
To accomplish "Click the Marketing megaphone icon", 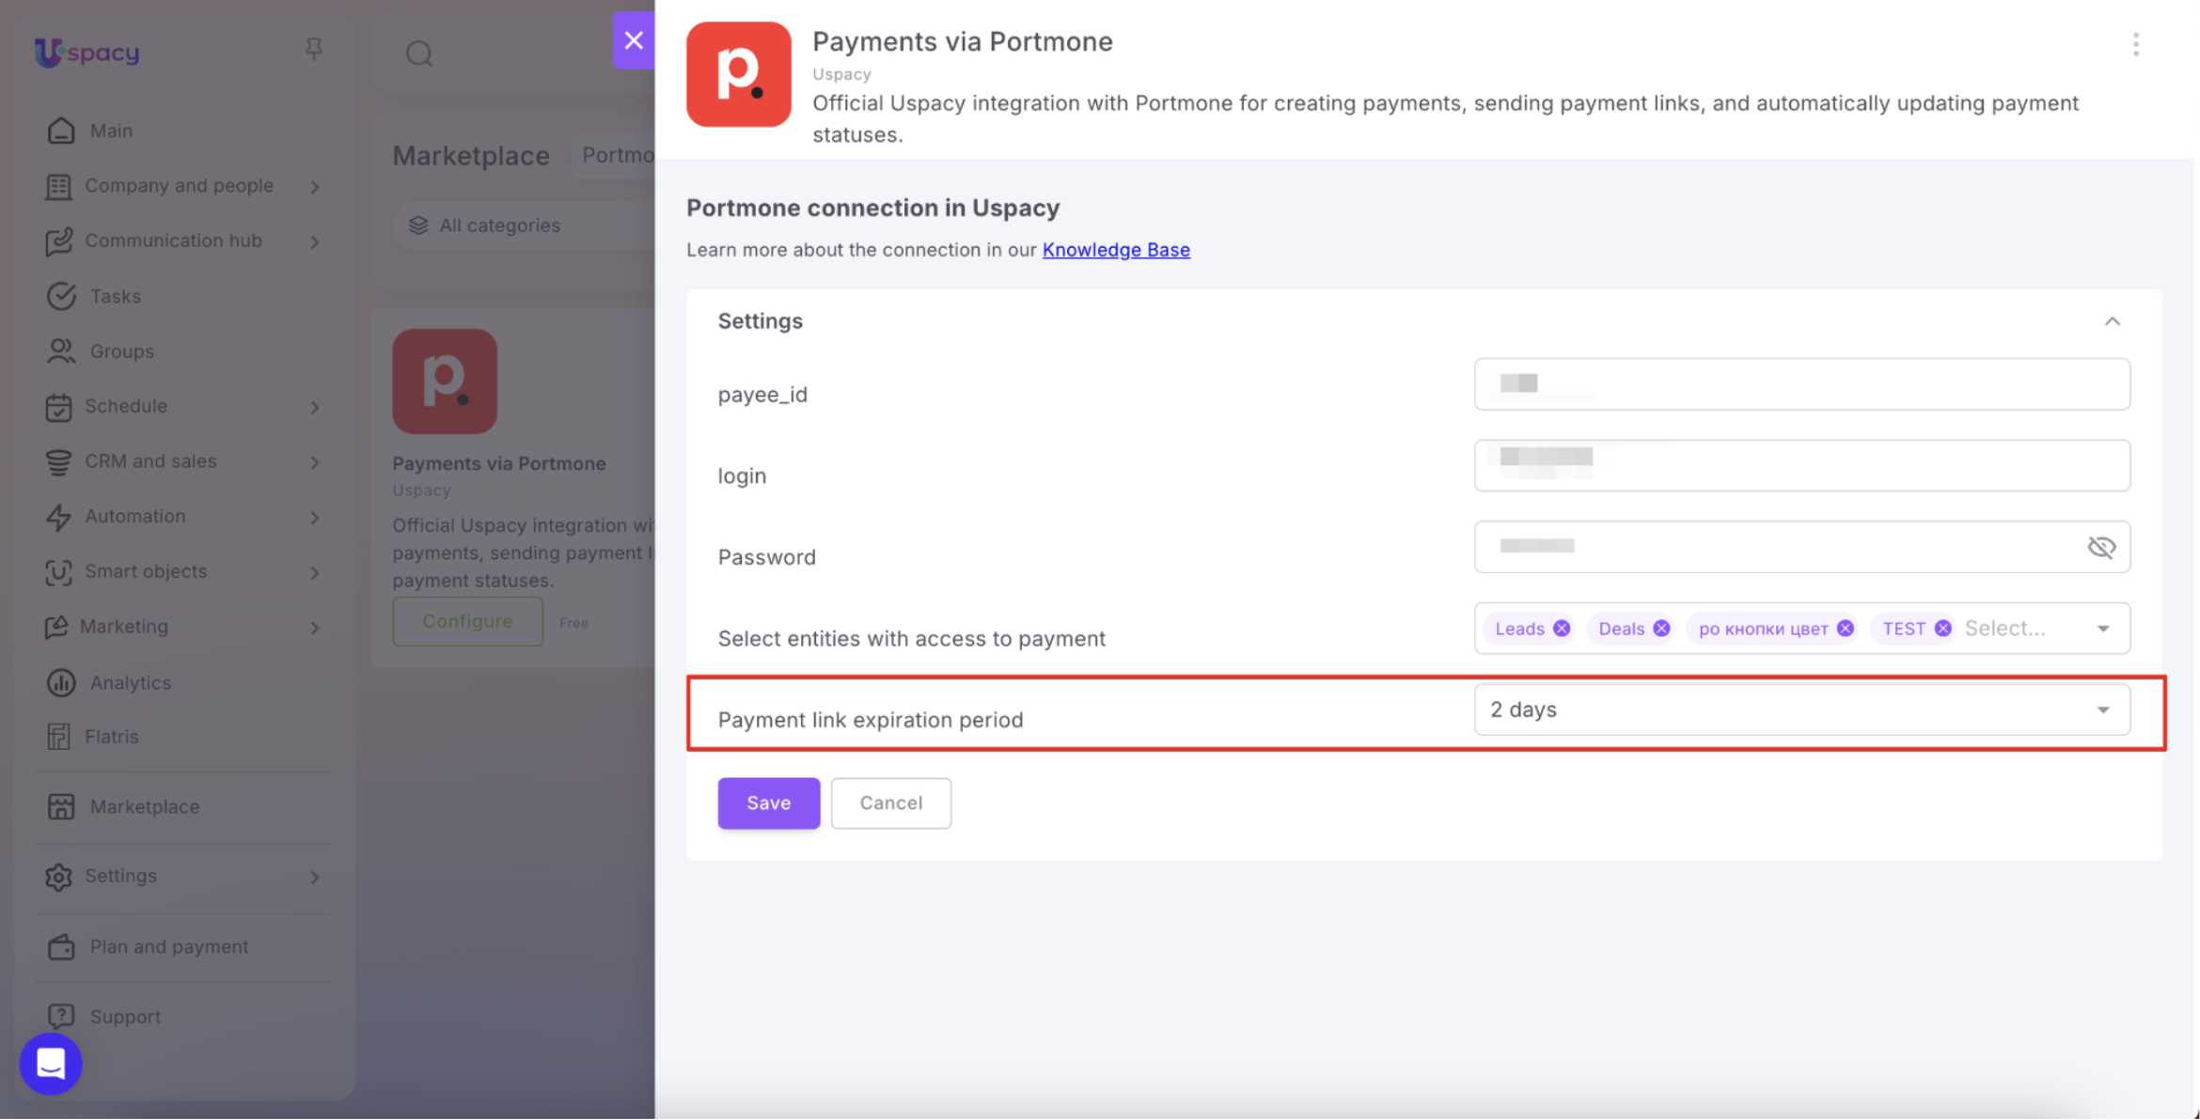I will tap(56, 627).
